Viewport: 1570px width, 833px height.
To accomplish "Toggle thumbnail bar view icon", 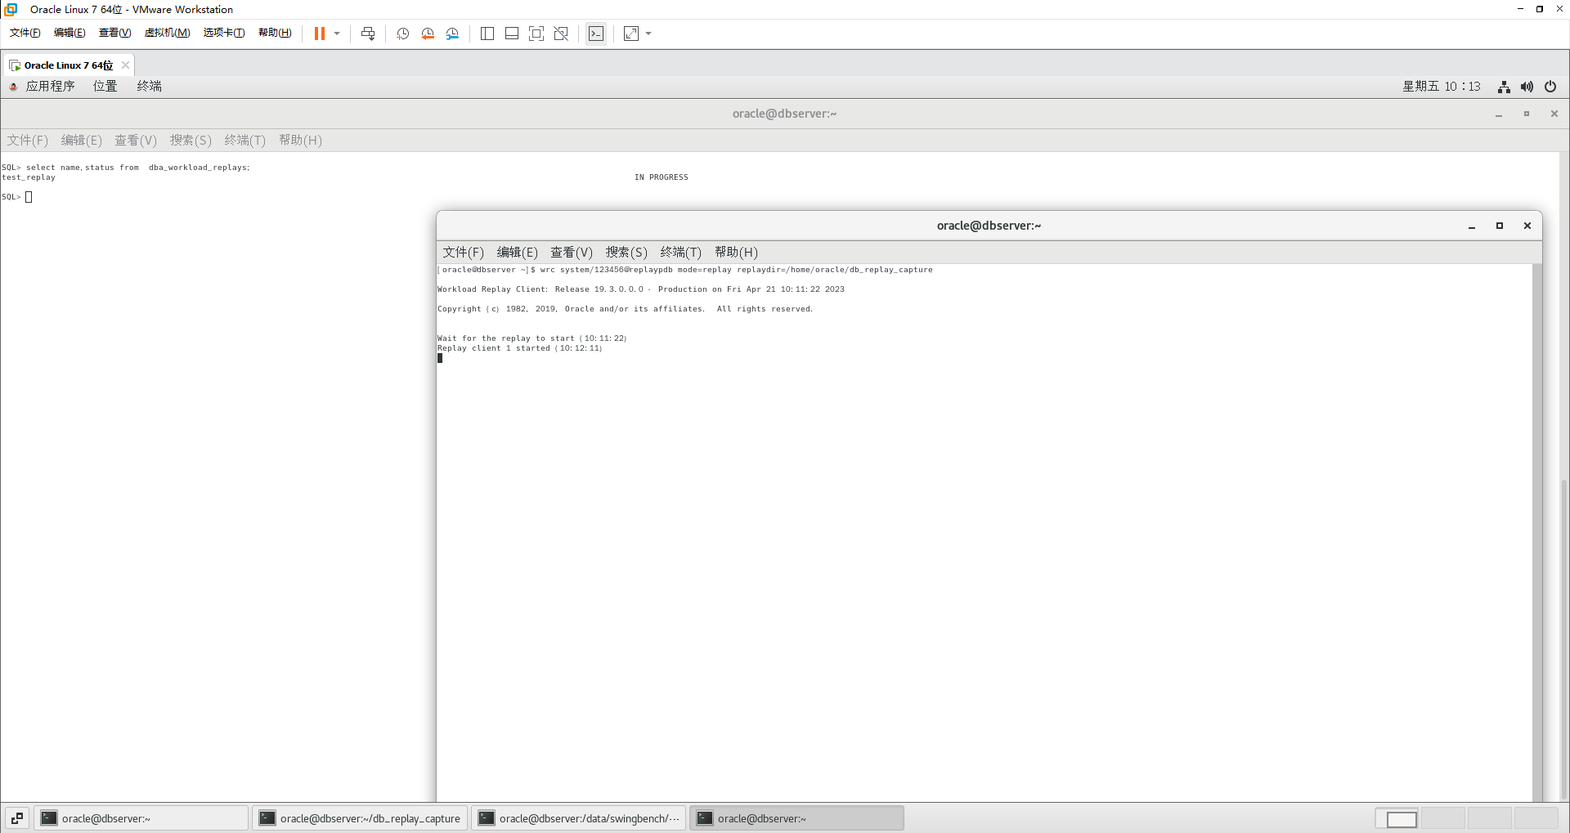I will coord(512,34).
